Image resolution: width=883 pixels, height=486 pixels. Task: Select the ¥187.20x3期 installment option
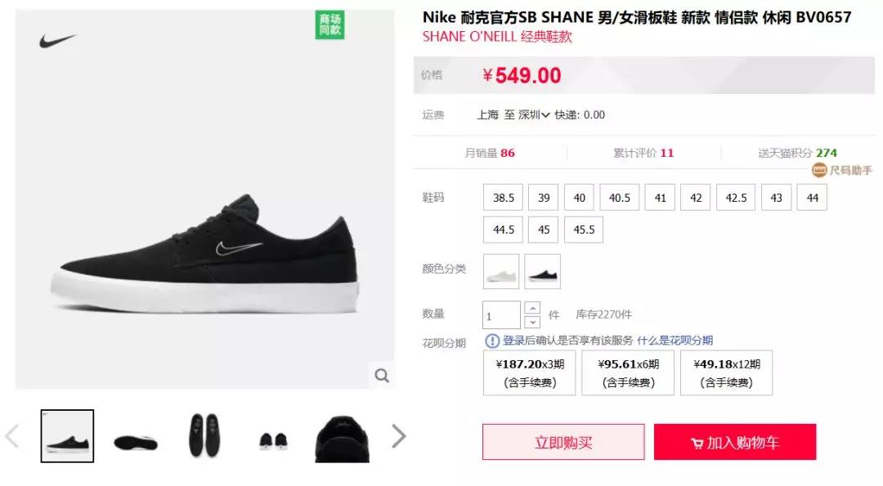529,373
